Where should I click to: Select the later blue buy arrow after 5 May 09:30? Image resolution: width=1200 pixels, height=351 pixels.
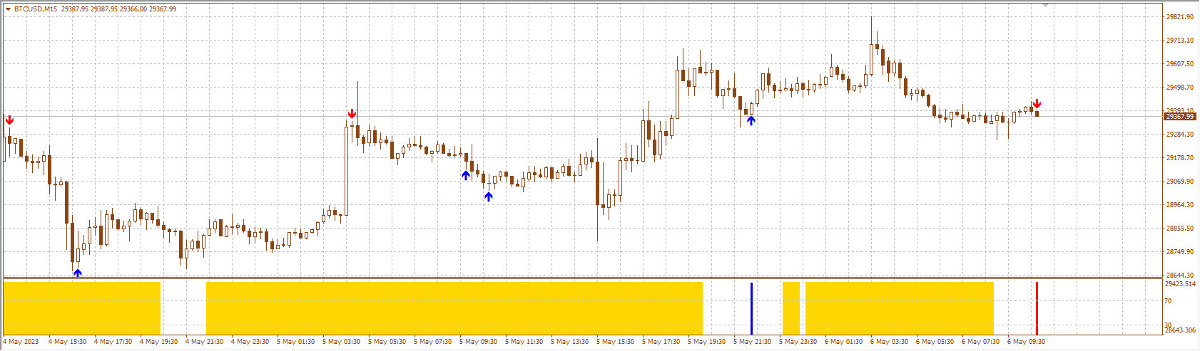pyautogui.click(x=489, y=197)
